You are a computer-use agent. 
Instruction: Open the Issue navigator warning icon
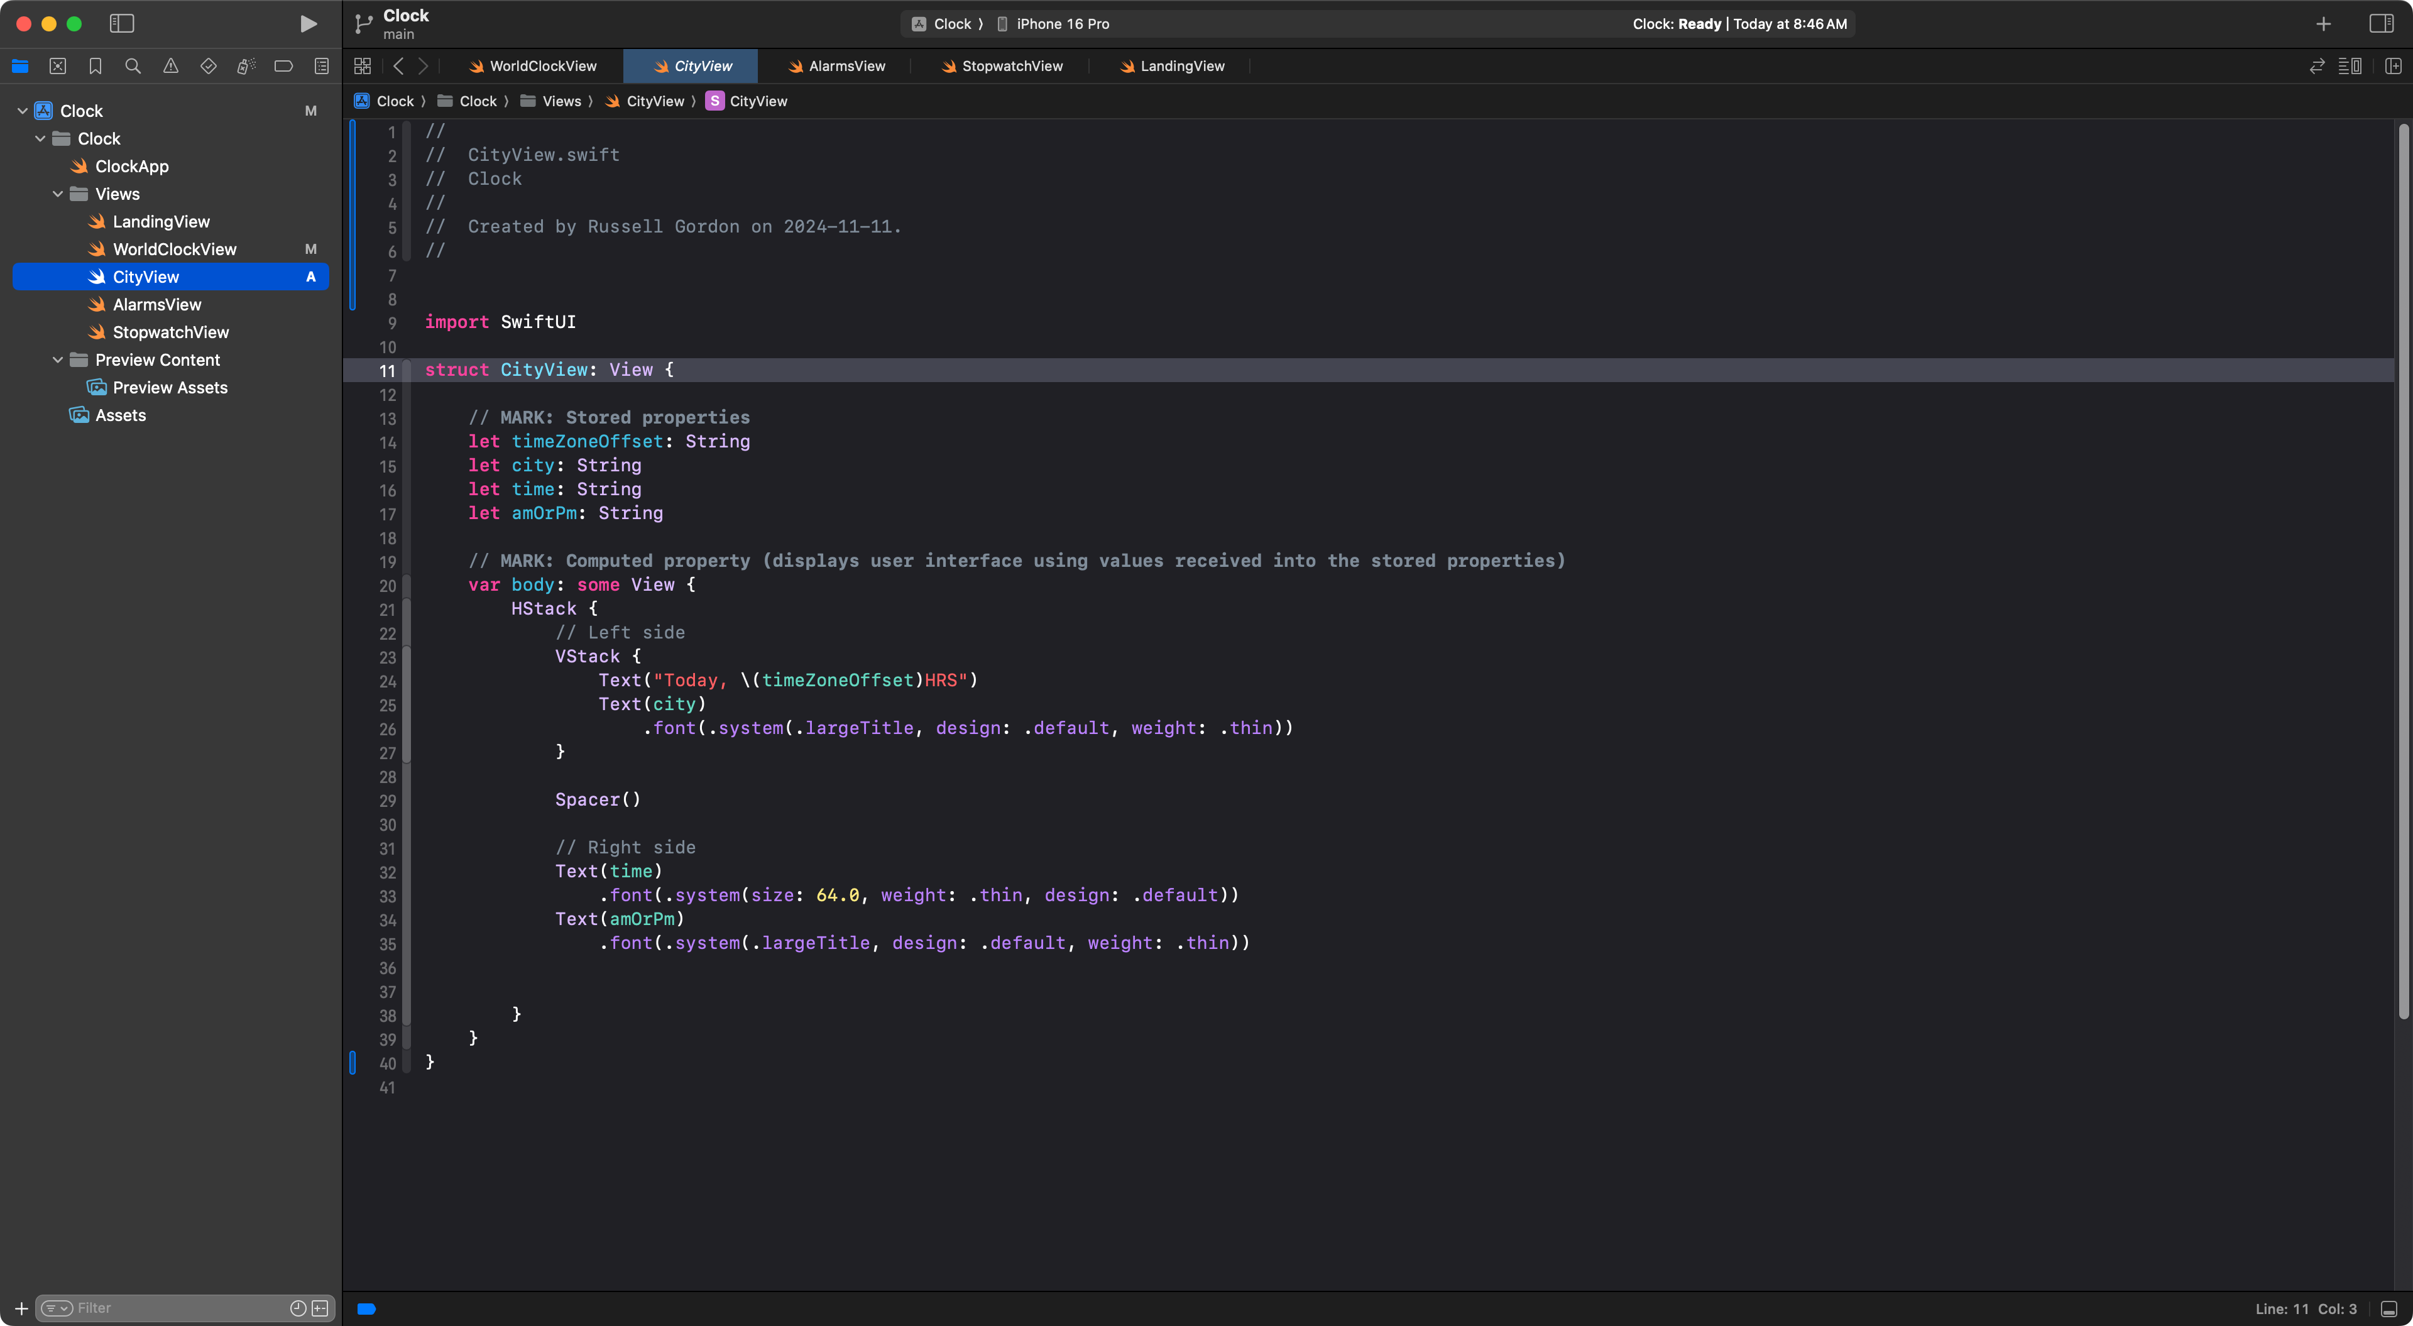point(170,65)
